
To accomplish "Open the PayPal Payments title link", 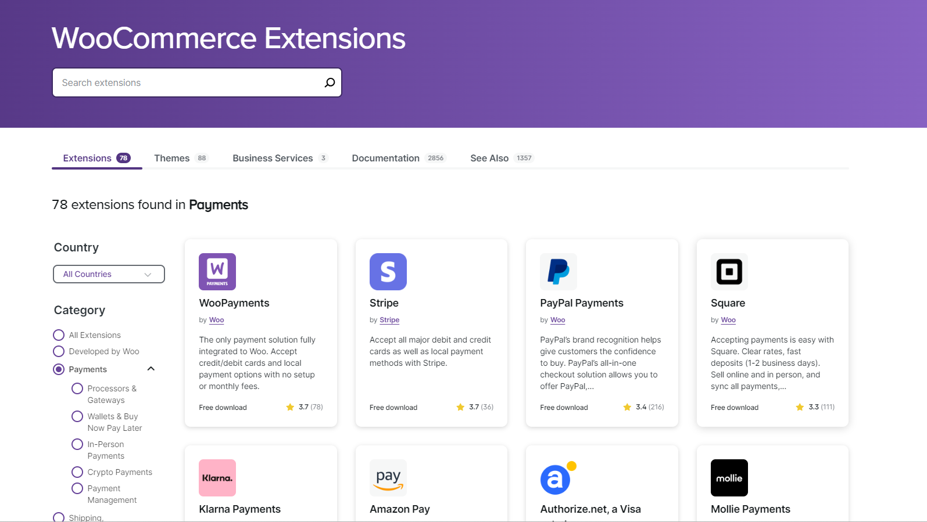I will pos(582,303).
